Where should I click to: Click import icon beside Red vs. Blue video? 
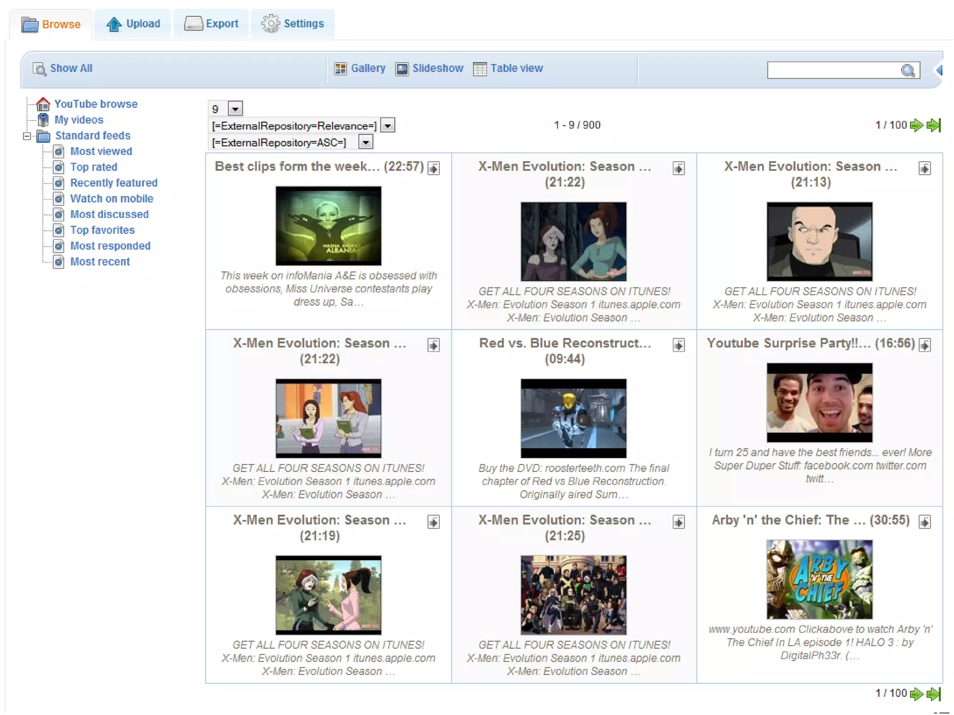[x=679, y=345]
